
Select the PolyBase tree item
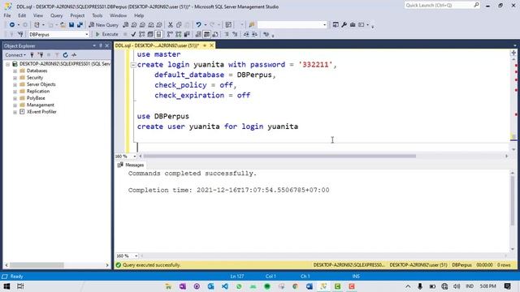click(36, 98)
